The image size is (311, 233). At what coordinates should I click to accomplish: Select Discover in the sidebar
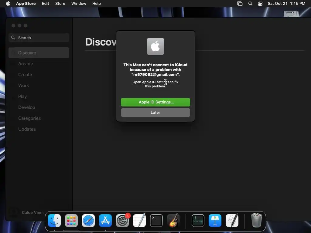point(39,53)
